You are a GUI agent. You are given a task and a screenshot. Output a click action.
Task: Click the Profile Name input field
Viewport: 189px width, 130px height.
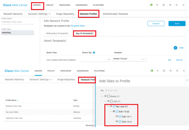pos(18,22)
